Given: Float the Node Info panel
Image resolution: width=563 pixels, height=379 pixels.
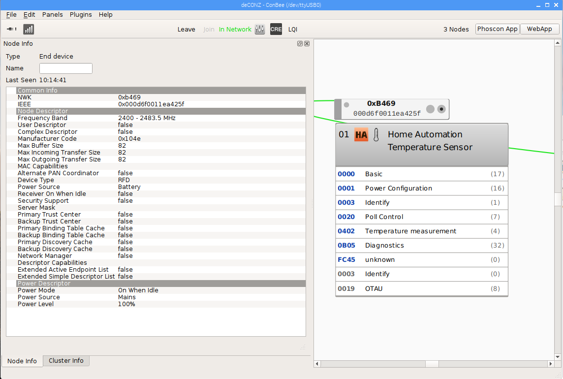Looking at the screenshot, I should (x=300, y=43).
